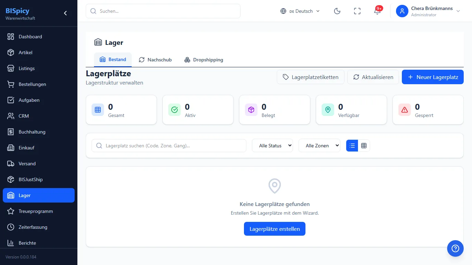Focus the Lagerplatz suchen search field
472x265 pixels.
tap(169, 146)
